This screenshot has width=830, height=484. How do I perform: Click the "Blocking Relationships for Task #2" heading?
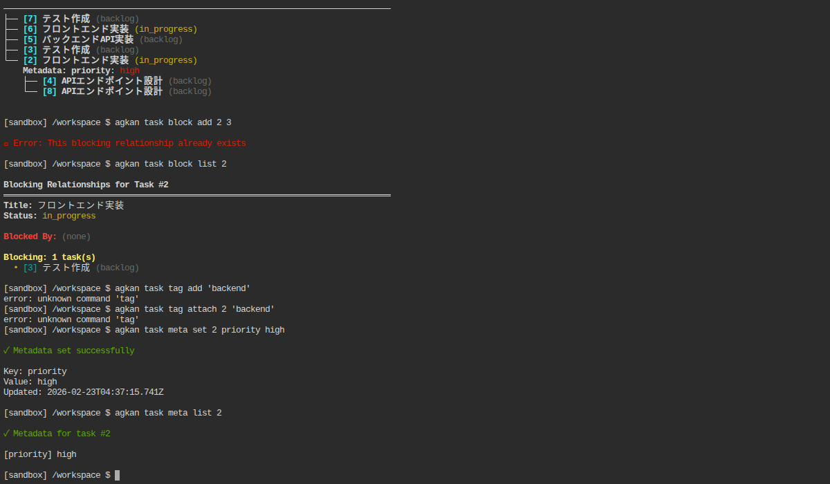(x=86, y=185)
